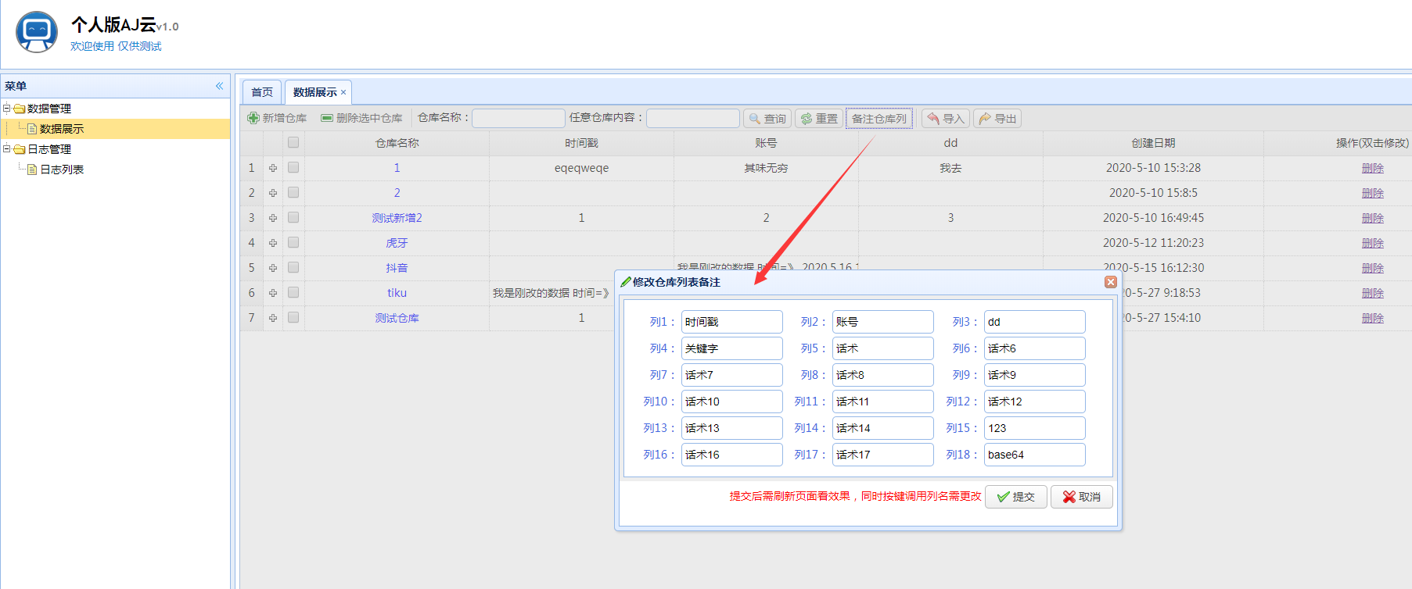This screenshot has width=1412, height=589.
Task: Edit 列15 field containing 123
Action: tap(1034, 428)
